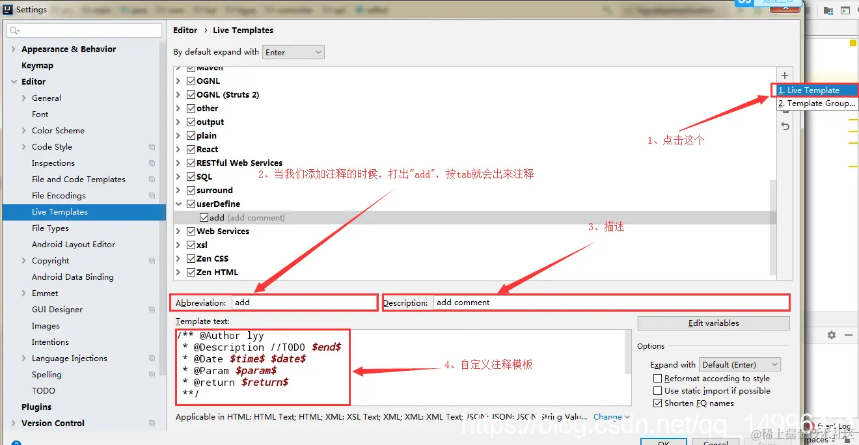Click project-scope icon beside GUI Designer
This screenshot has height=445, width=859.
point(152,310)
